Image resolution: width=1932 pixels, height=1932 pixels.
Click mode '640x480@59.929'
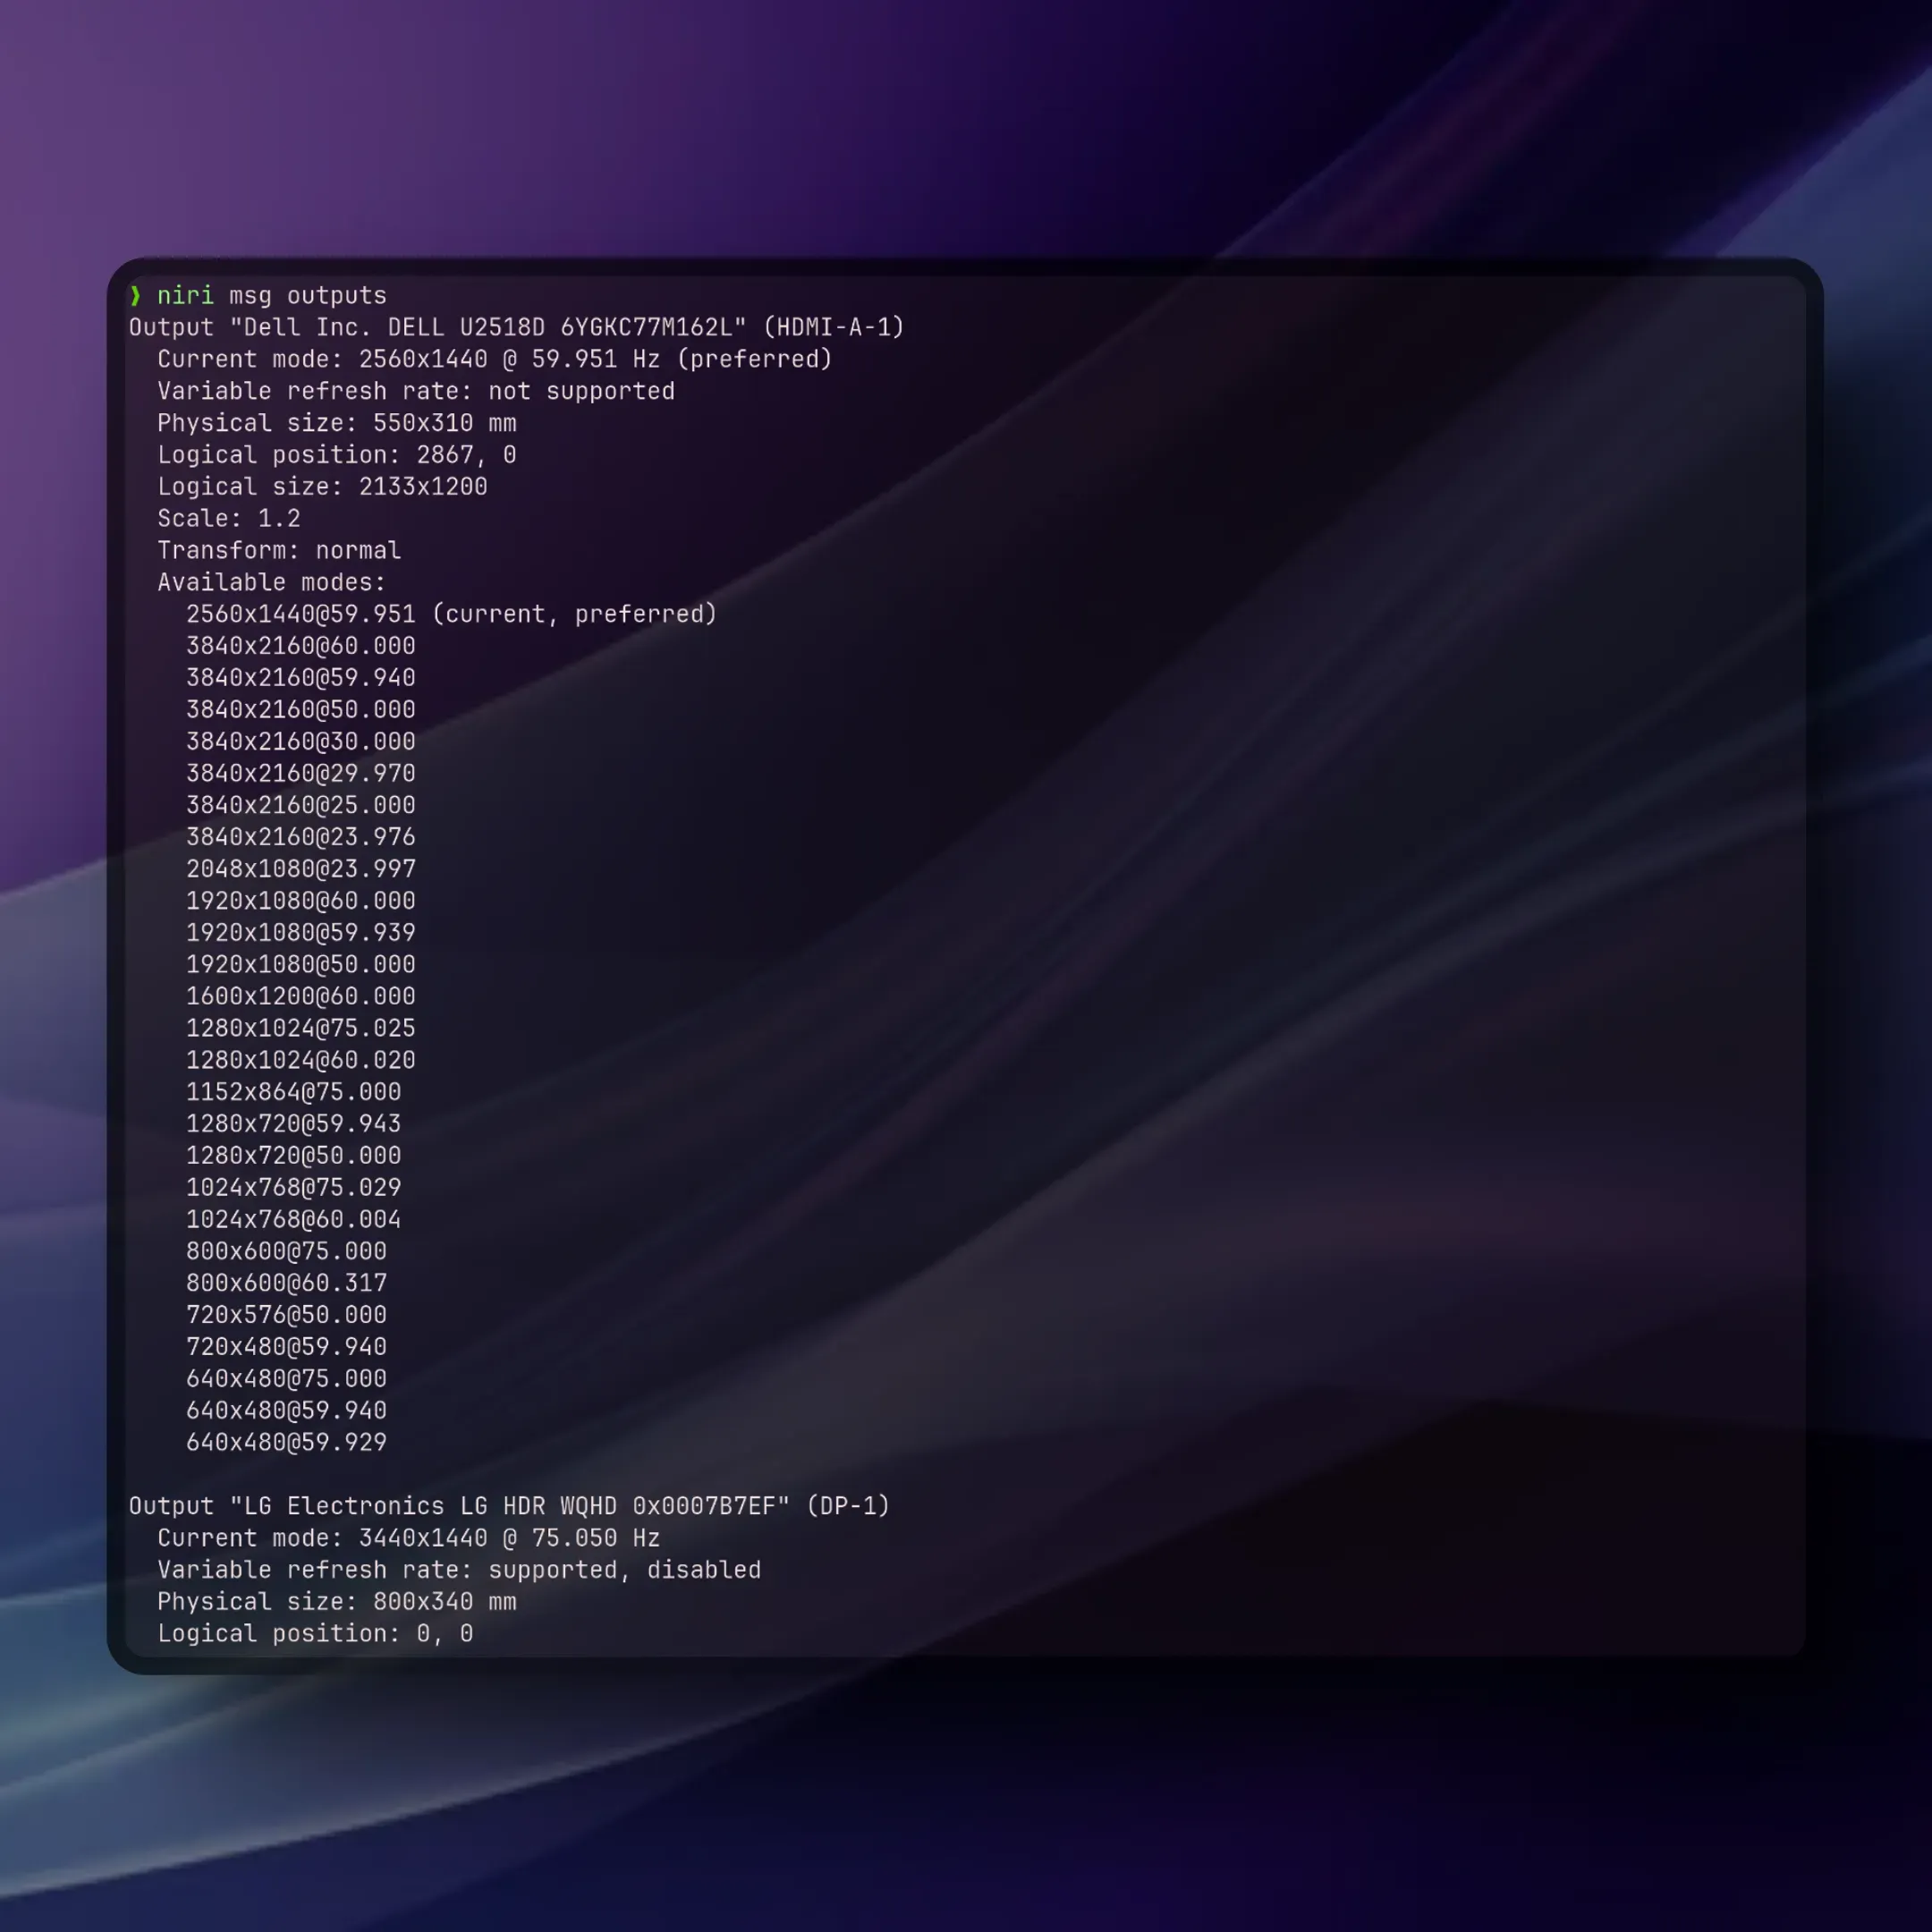pos(287,1443)
